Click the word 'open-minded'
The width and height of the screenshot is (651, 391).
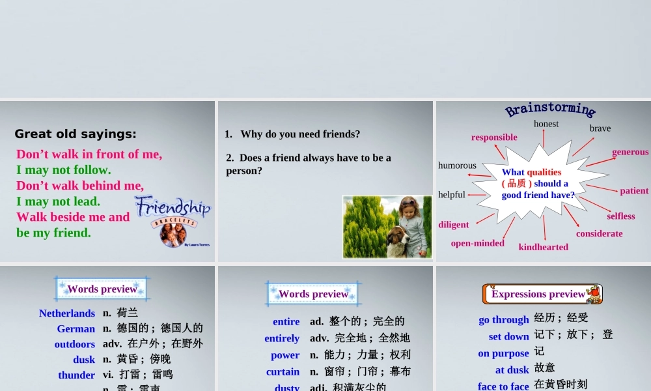(477, 243)
